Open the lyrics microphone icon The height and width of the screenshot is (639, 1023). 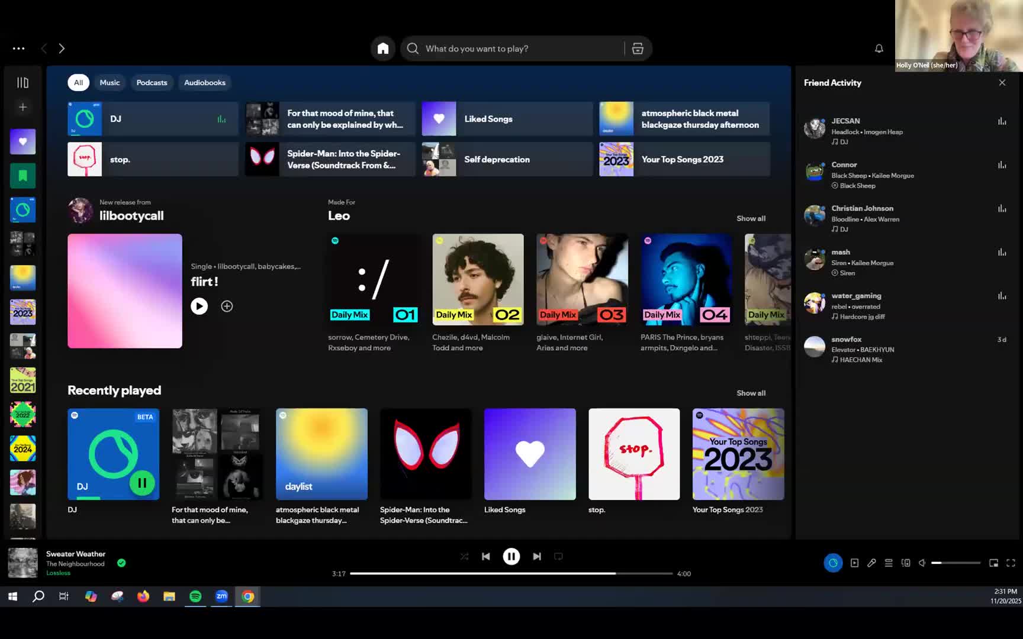pos(871,563)
